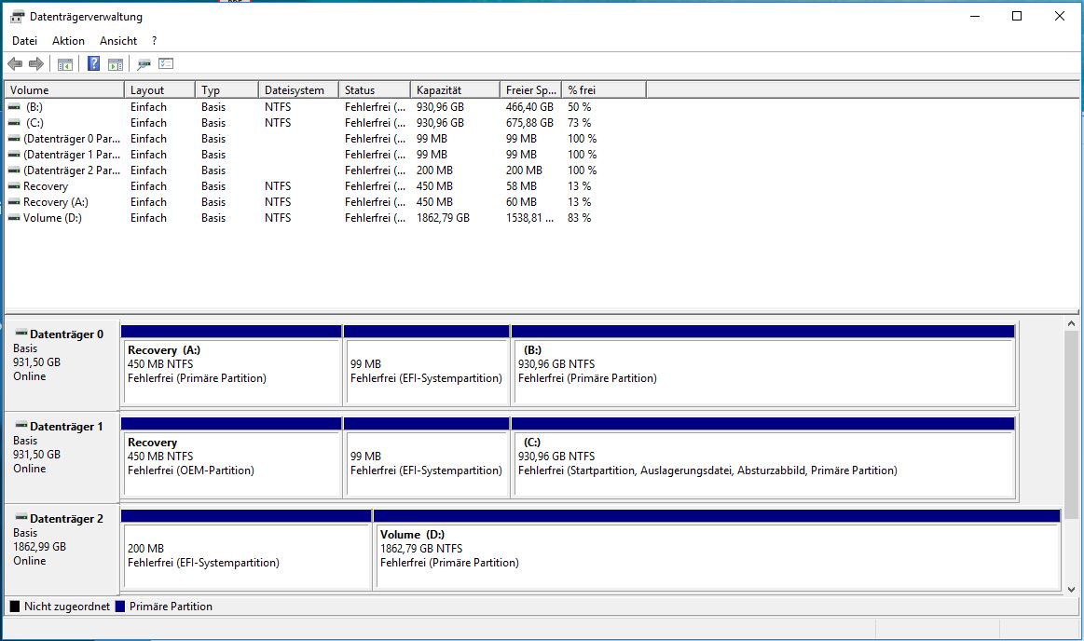Sort list by Dateisystem column header

tap(298, 89)
